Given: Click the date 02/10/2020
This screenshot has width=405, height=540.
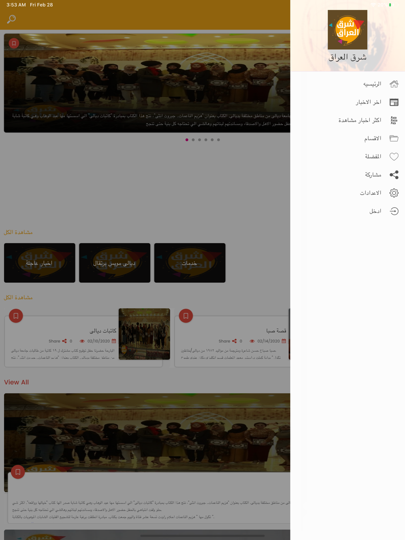Looking at the screenshot, I should (x=98, y=341).
